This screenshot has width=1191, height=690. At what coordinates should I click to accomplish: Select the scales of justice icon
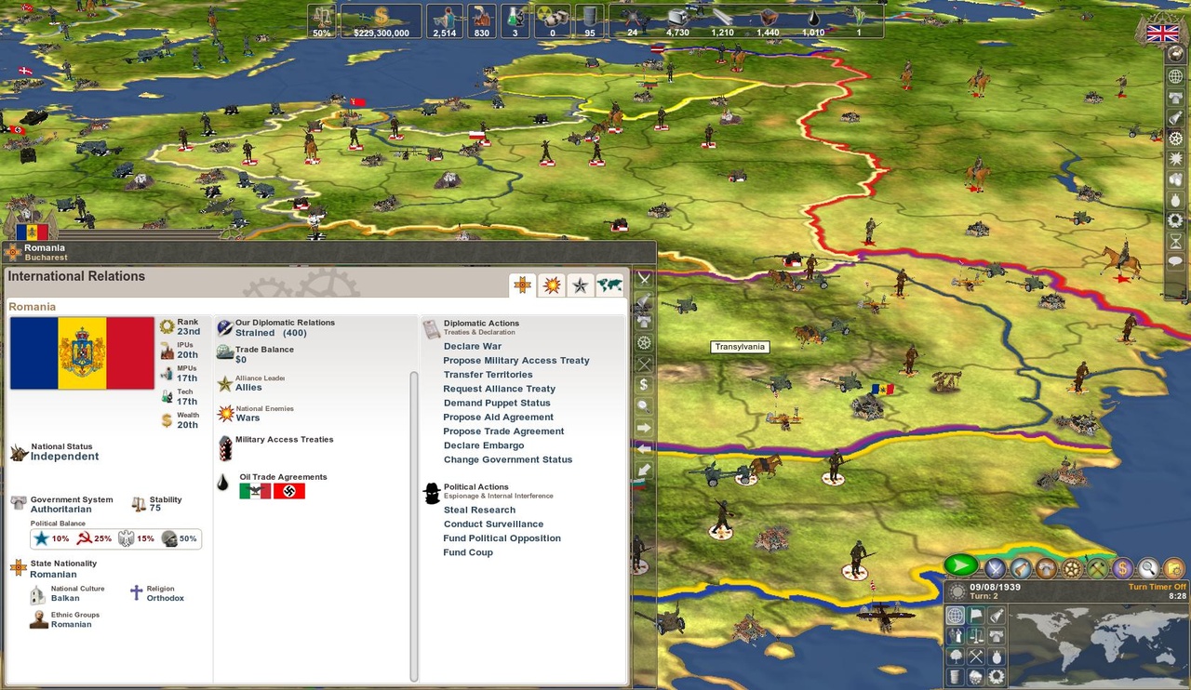pyautogui.click(x=976, y=636)
